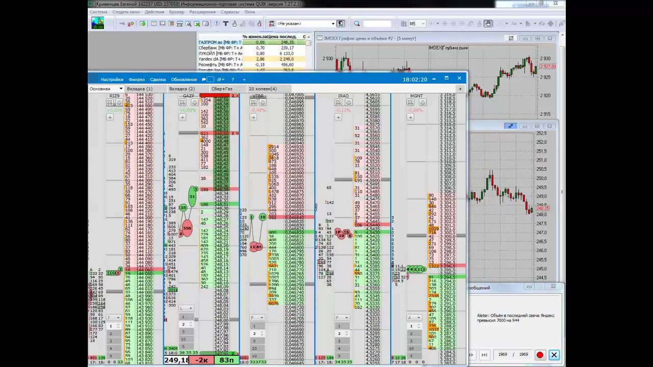Click the plus button under RIZ9
This screenshot has width=653, height=367.
pyautogui.click(x=110, y=117)
